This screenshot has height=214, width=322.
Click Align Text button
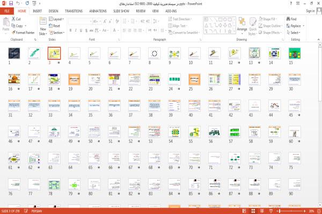pos(177,26)
